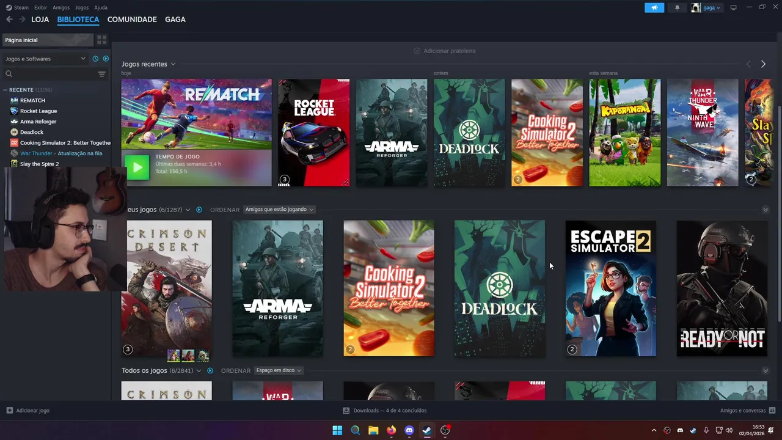This screenshot has width=782, height=440.
Task: Expand Jogos recentes shelf options
Action: click(173, 64)
